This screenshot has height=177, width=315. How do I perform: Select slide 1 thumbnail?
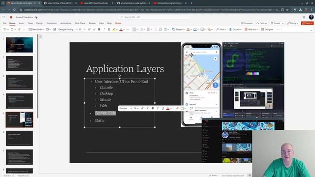19,45
